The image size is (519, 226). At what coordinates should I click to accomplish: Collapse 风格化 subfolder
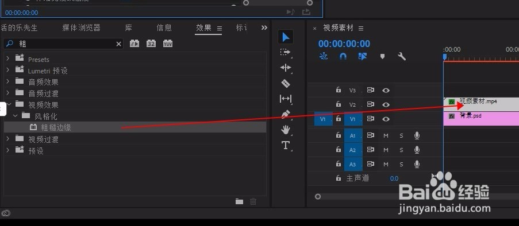(15, 116)
